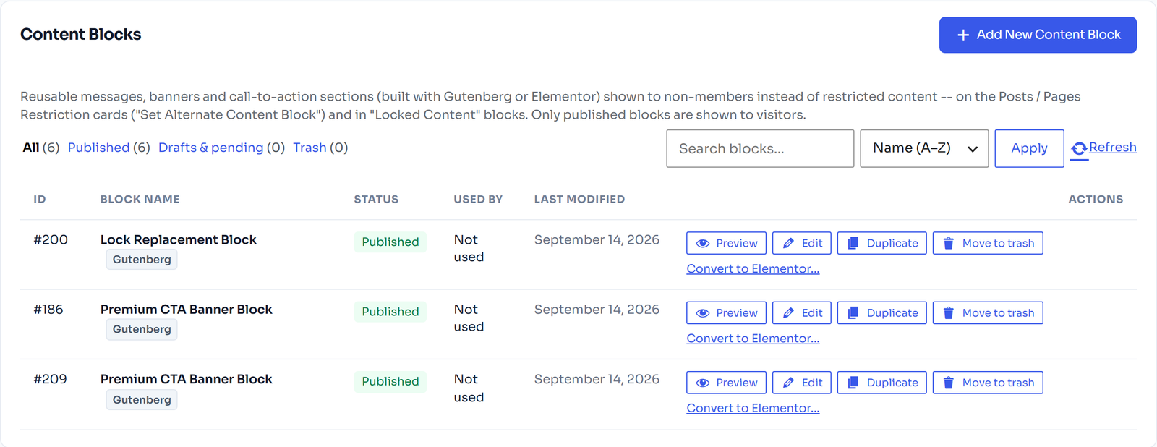The height and width of the screenshot is (447, 1157).
Task: Click the eye icon in row #186
Action: 702,313
